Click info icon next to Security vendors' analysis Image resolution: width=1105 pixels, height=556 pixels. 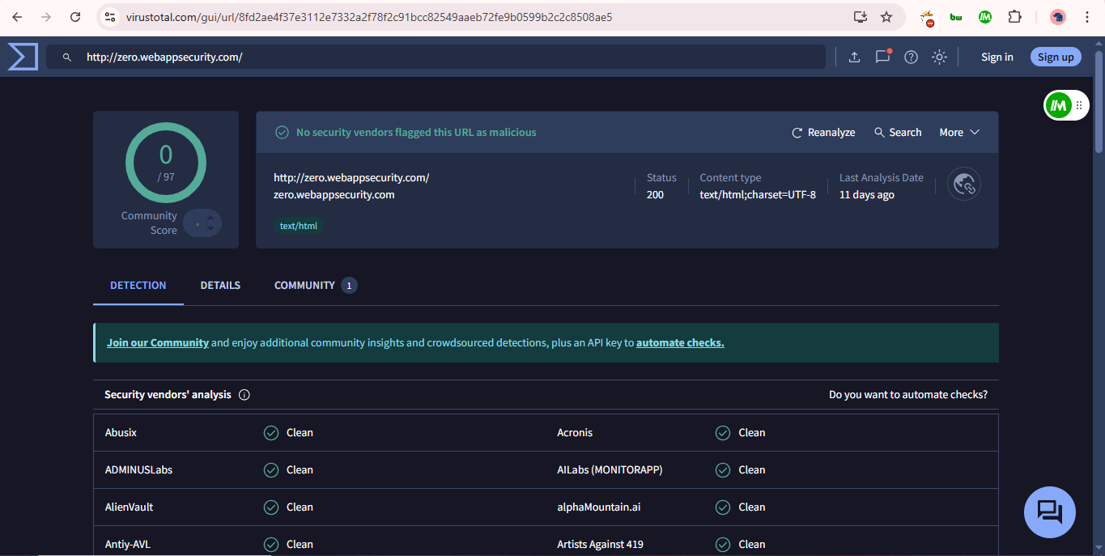(x=244, y=395)
